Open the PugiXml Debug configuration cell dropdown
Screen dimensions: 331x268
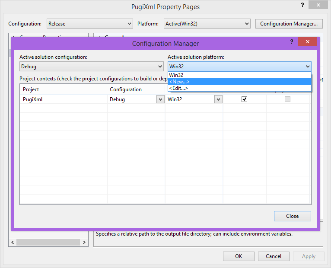160,99
